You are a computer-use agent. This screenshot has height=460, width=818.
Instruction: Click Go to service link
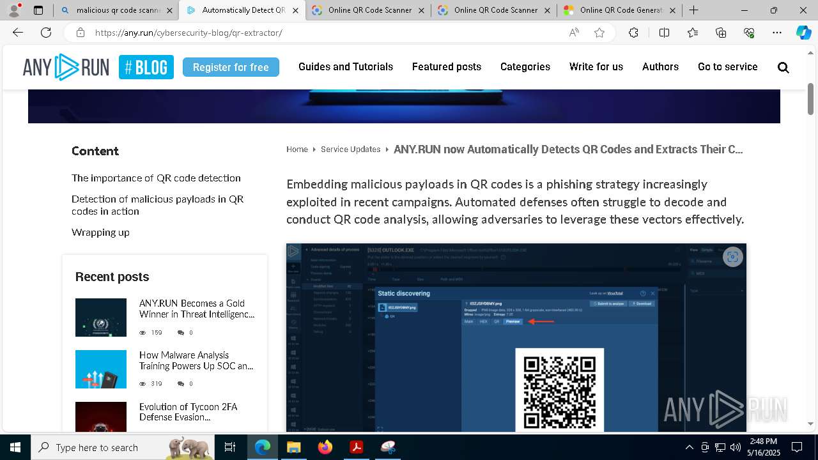coord(728,66)
